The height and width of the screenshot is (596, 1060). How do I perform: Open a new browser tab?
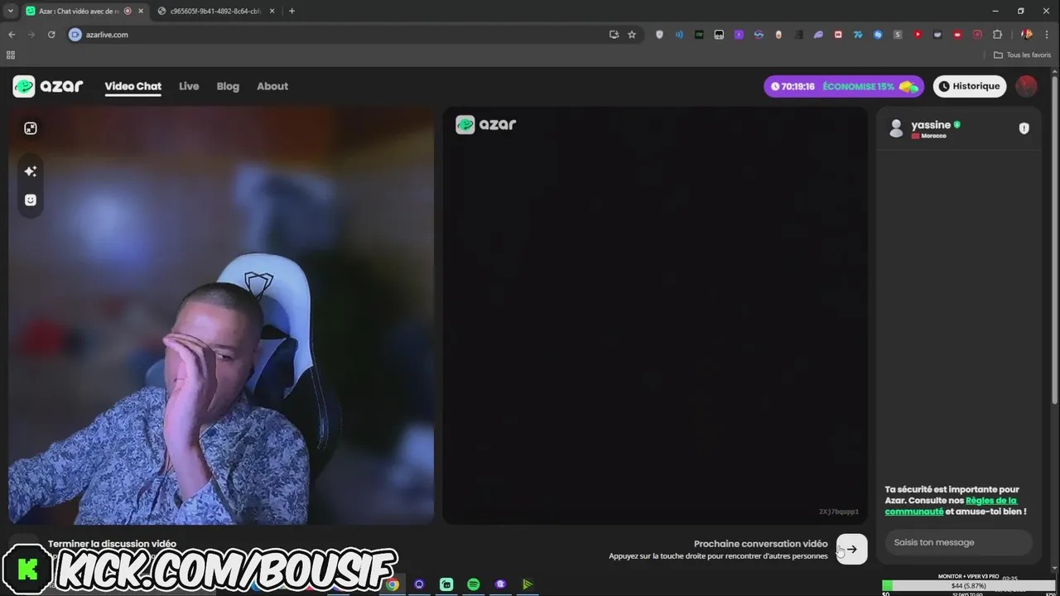[291, 11]
